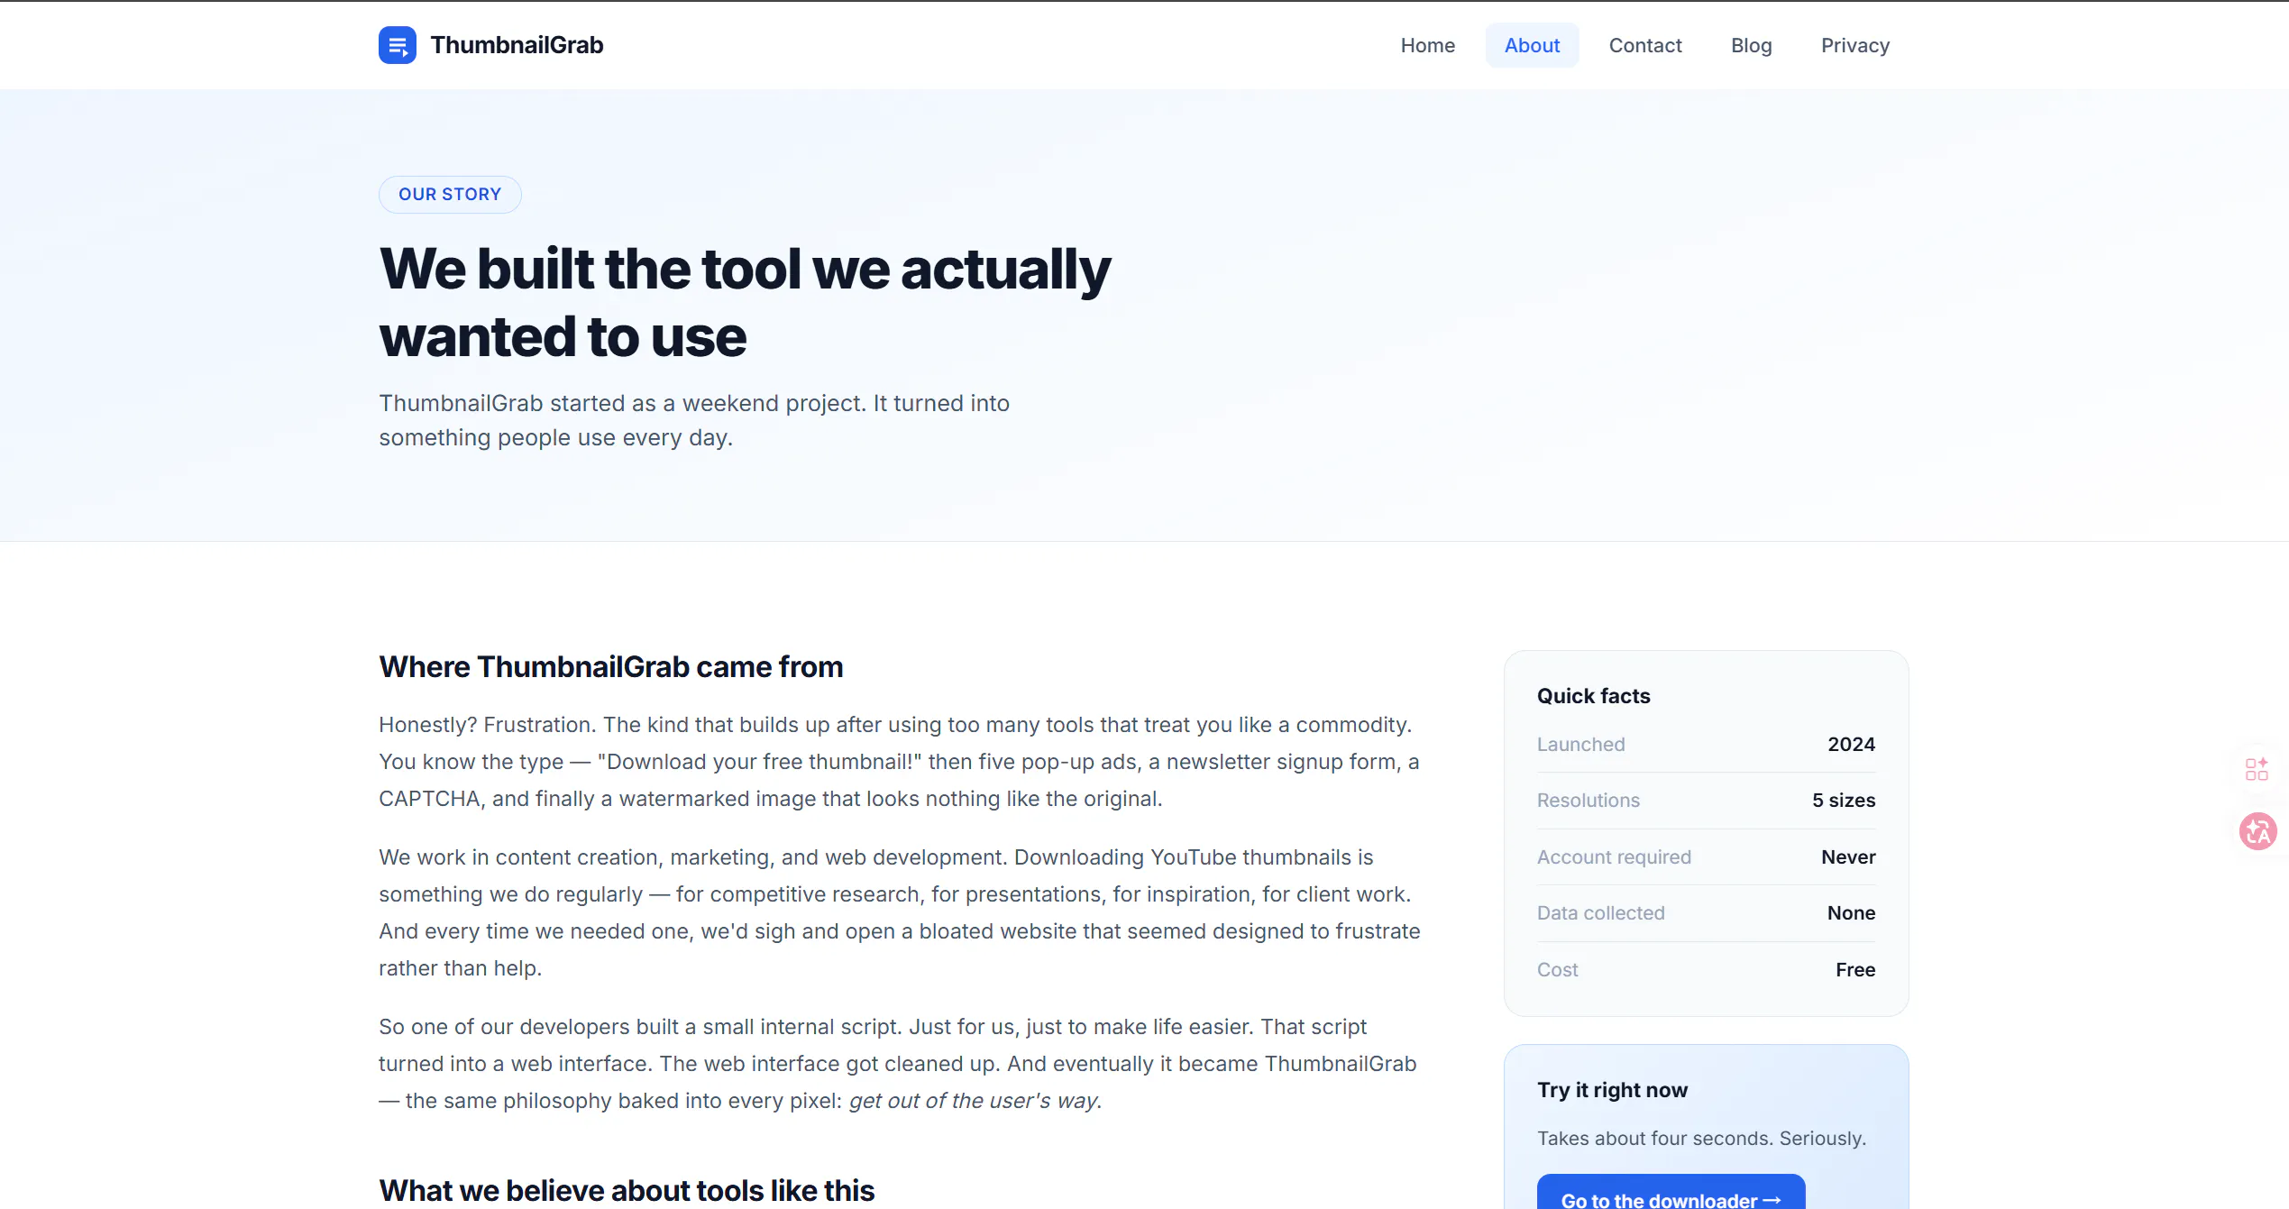Open the Home nav link
The width and height of the screenshot is (2289, 1209).
[1427, 45]
